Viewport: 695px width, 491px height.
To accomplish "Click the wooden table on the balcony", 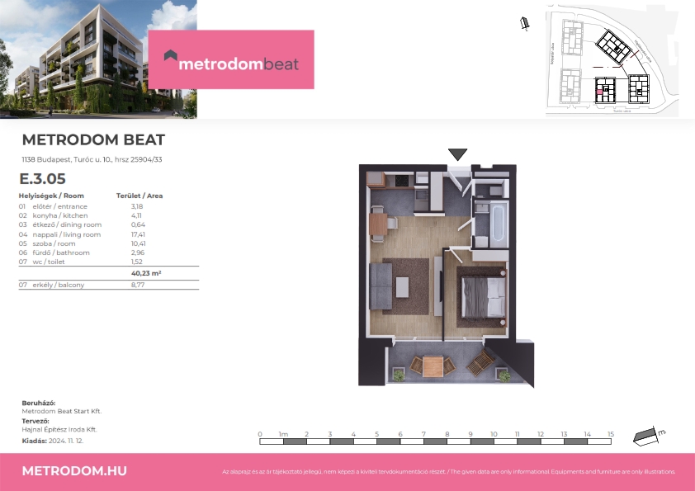I will 433,366.
